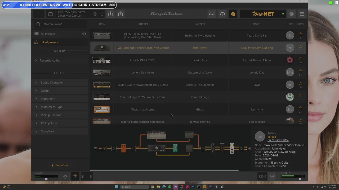The width and height of the screenshot is (339, 190).
Task: Select the orange stomp pedal
Action: [x=123, y=148]
